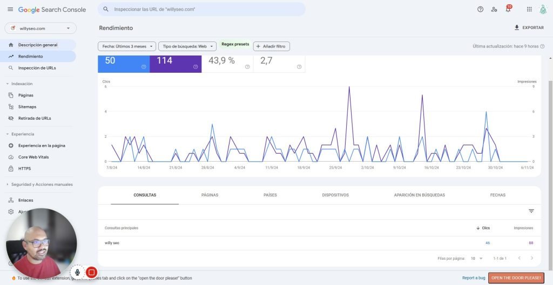Viewport: 553px width, 285px height.
Task: Open rows per page dropdown showing 10
Action: click(x=476, y=258)
